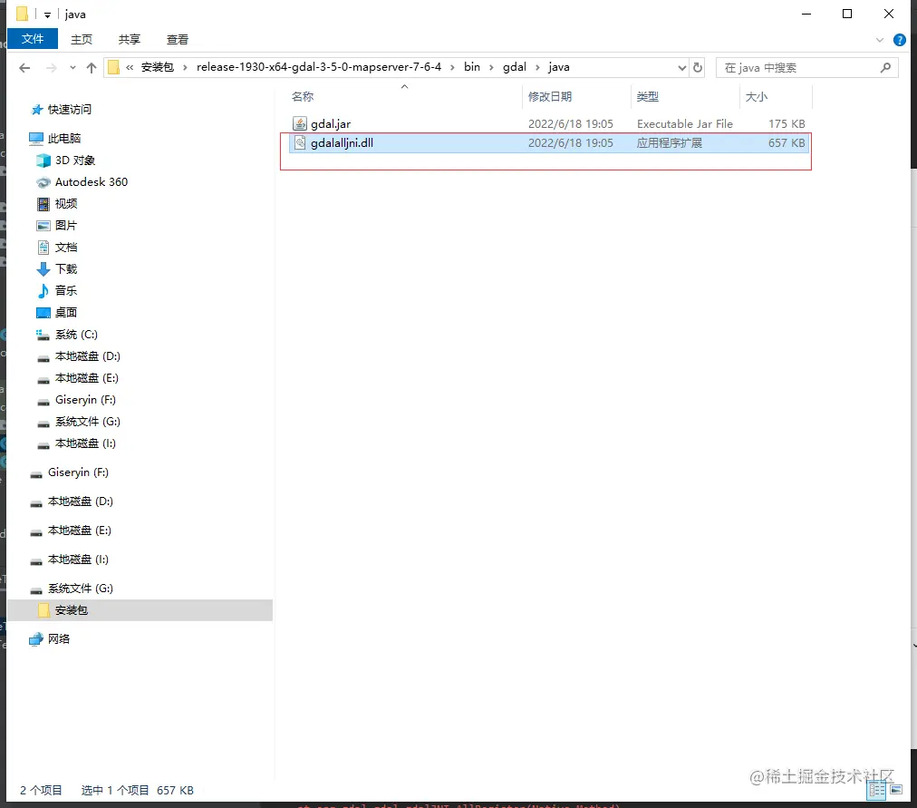Click the Forward navigation arrow
Viewport: 917px width, 808px height.
click(52, 68)
